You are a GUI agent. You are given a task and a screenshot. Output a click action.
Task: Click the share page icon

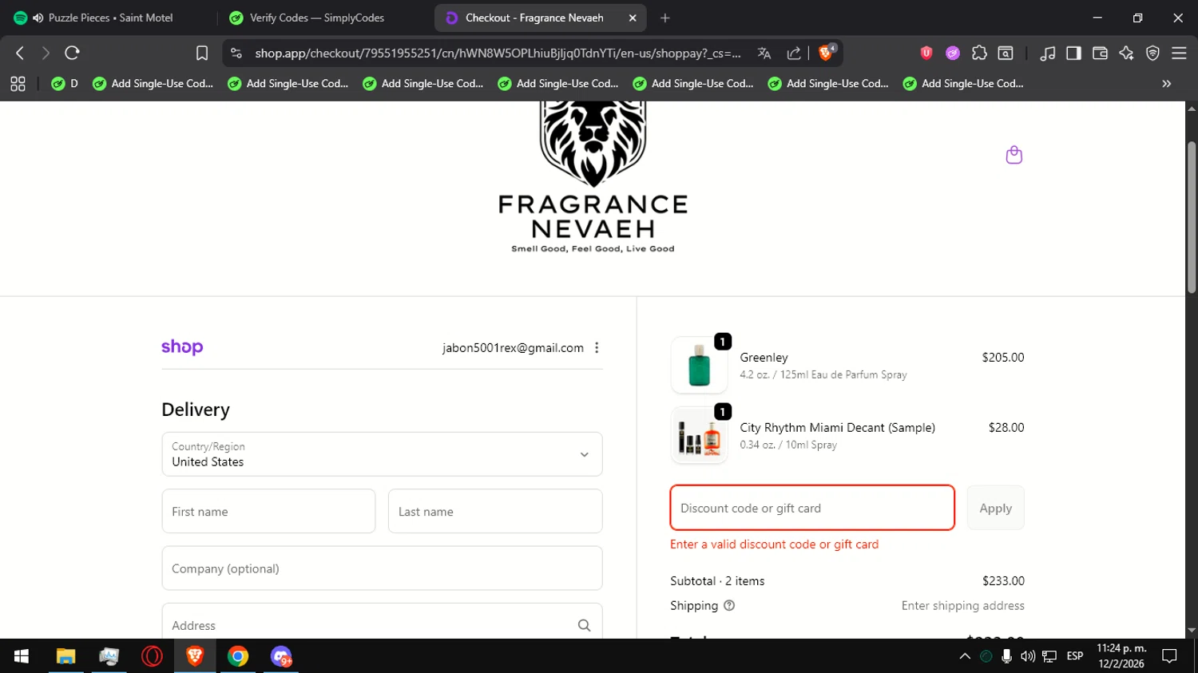[794, 53]
